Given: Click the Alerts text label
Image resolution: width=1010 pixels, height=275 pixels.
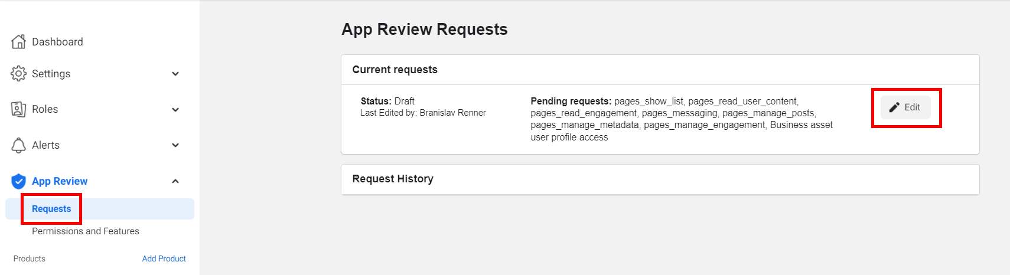Looking at the screenshot, I should pyautogui.click(x=45, y=145).
